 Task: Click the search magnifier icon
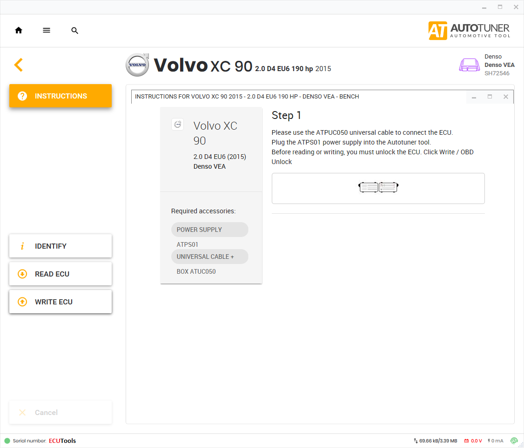75,31
